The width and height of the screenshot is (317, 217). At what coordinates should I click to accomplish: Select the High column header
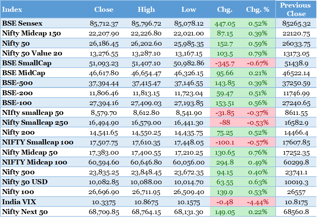[146, 10]
